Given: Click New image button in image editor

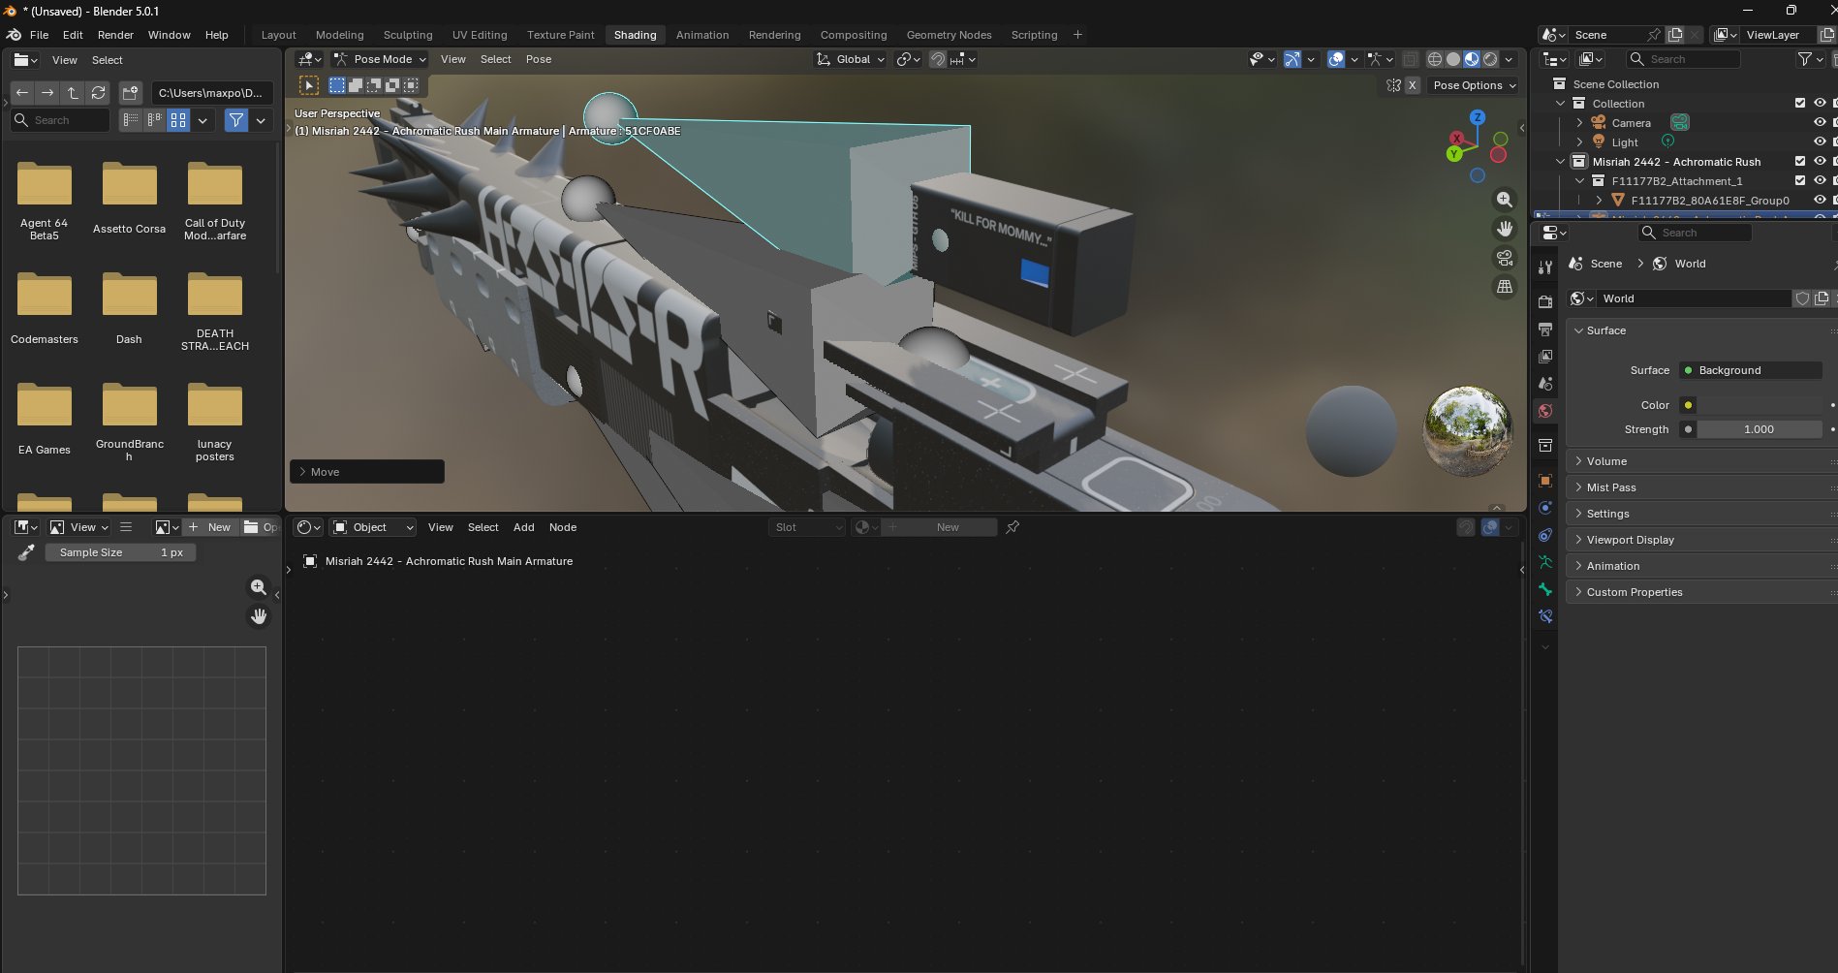Looking at the screenshot, I should (210, 527).
